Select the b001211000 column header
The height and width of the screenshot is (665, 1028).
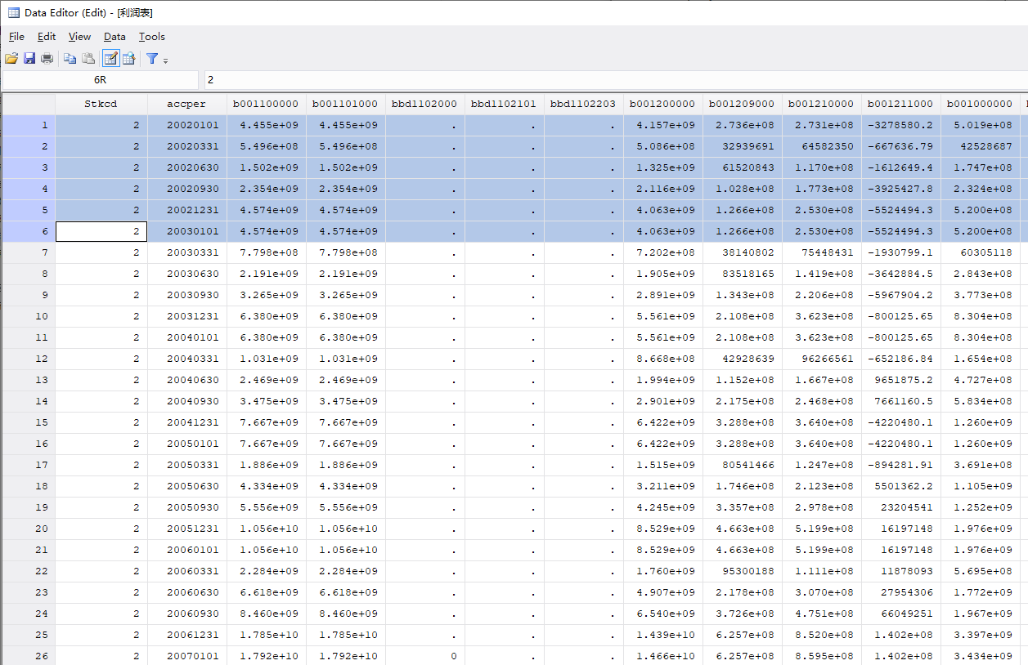tap(900, 104)
